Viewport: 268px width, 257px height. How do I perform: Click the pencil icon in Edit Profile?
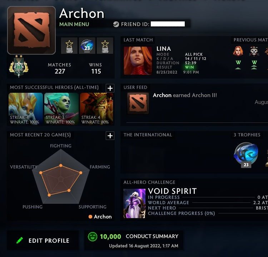point(20,241)
